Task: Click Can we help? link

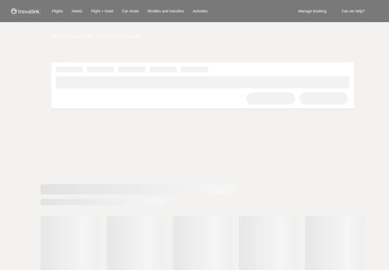Action: (x=353, y=11)
